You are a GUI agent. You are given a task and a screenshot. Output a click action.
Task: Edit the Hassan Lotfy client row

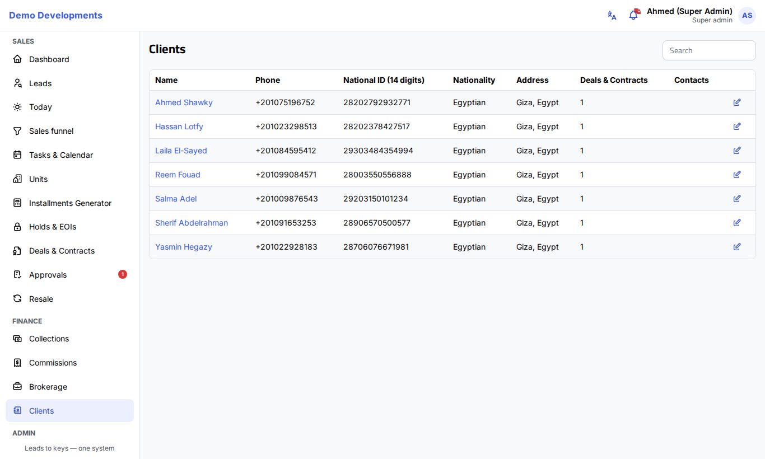pos(737,127)
